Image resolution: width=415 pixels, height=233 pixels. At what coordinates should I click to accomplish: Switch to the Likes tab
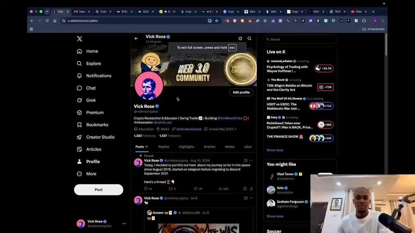tap(248, 147)
